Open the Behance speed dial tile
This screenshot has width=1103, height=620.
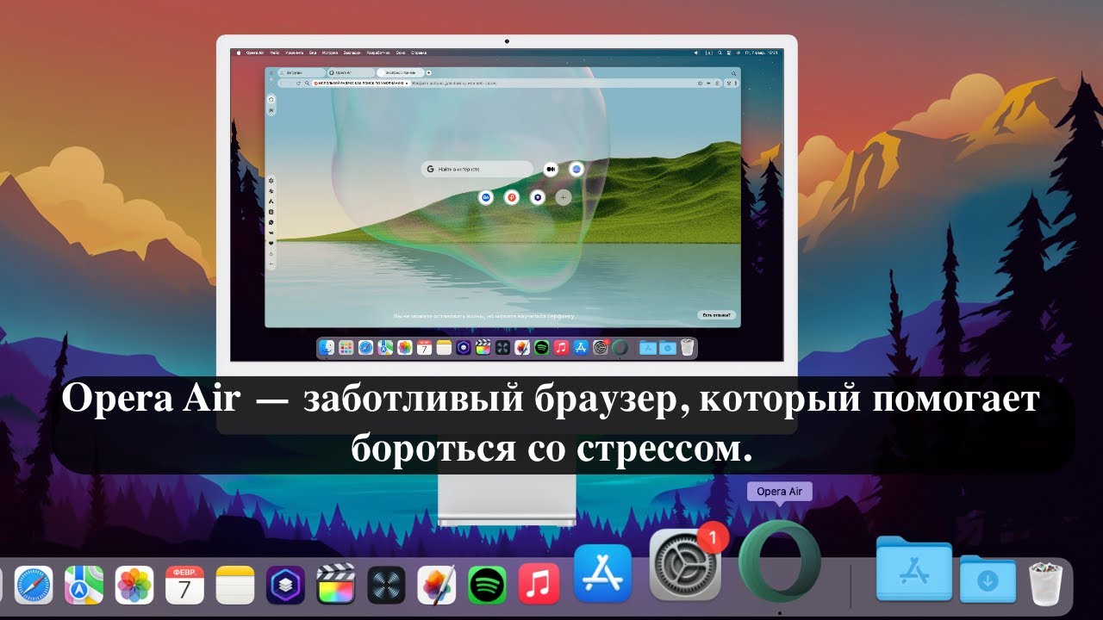point(486,197)
